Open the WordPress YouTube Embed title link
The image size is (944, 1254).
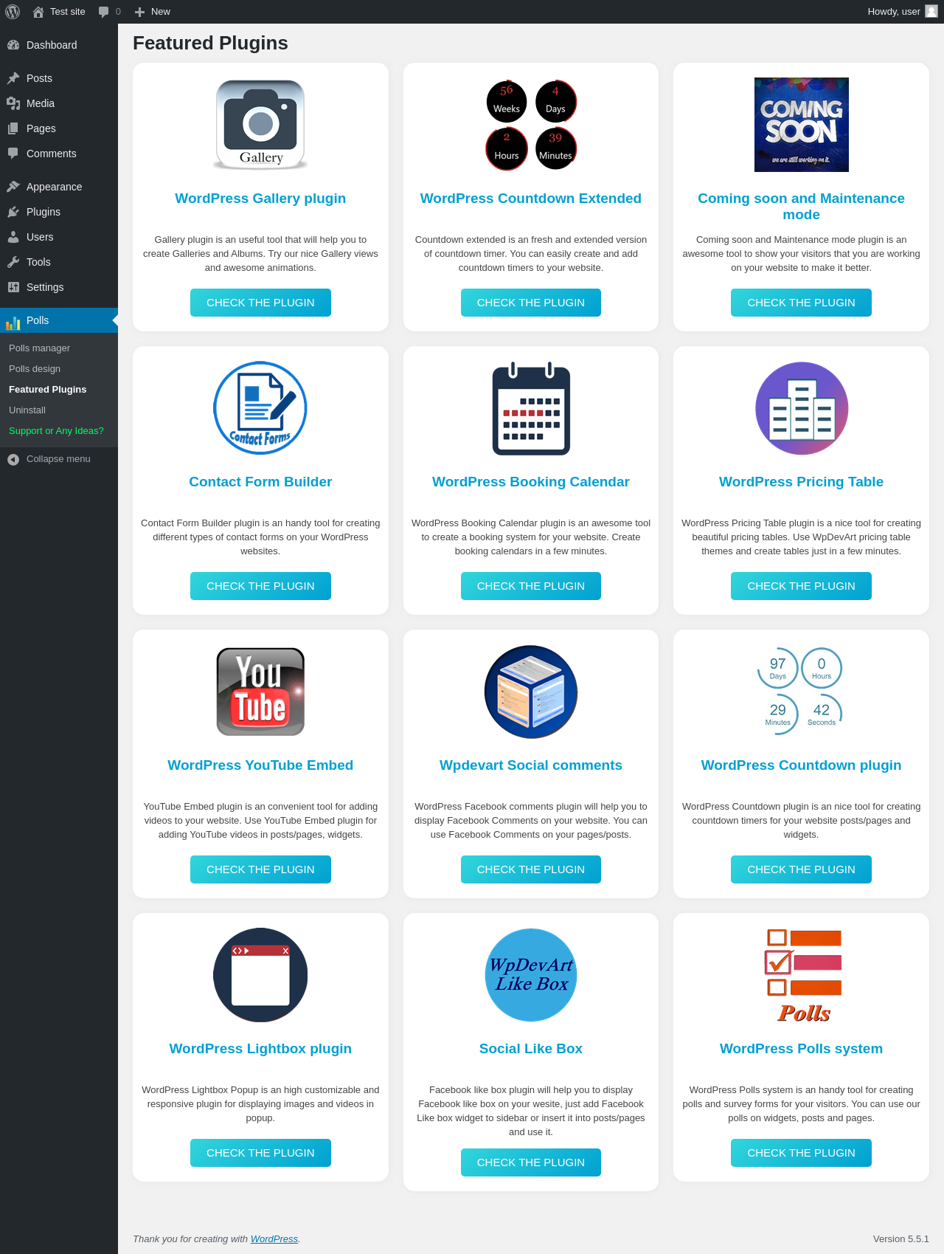(260, 765)
